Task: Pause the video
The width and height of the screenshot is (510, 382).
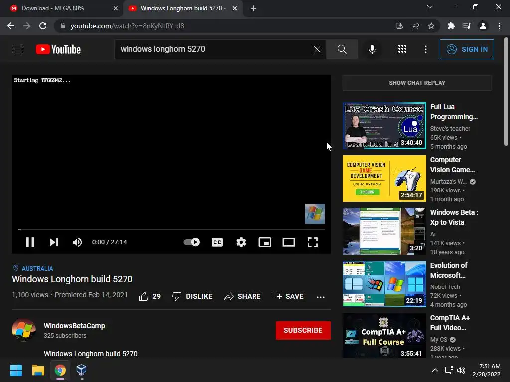Action: [30, 242]
